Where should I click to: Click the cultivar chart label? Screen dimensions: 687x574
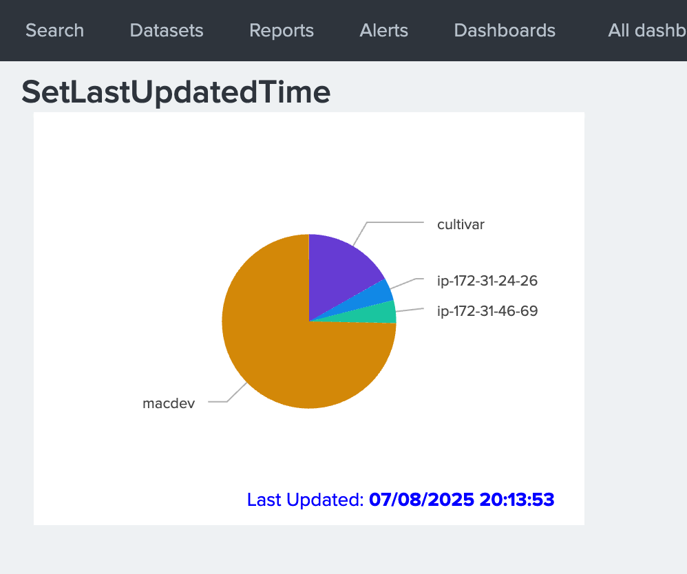[461, 224]
